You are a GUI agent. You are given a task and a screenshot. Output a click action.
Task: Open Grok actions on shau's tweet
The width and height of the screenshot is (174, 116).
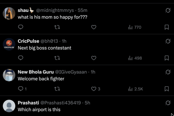[168, 10]
